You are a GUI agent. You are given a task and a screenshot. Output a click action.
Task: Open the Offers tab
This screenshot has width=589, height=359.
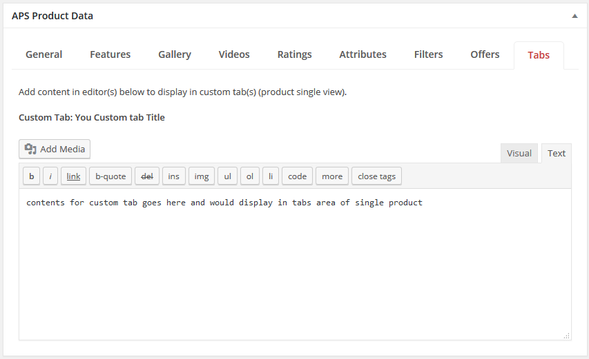[485, 54]
